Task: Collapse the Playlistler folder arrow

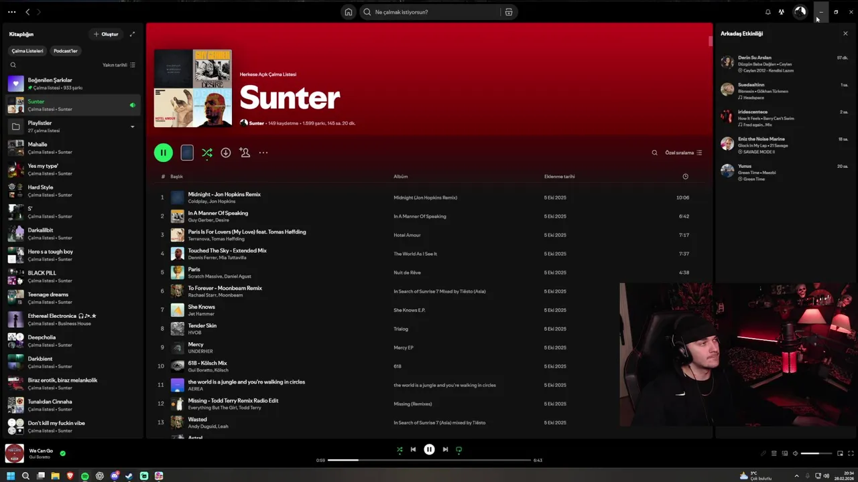Action: pos(132,127)
